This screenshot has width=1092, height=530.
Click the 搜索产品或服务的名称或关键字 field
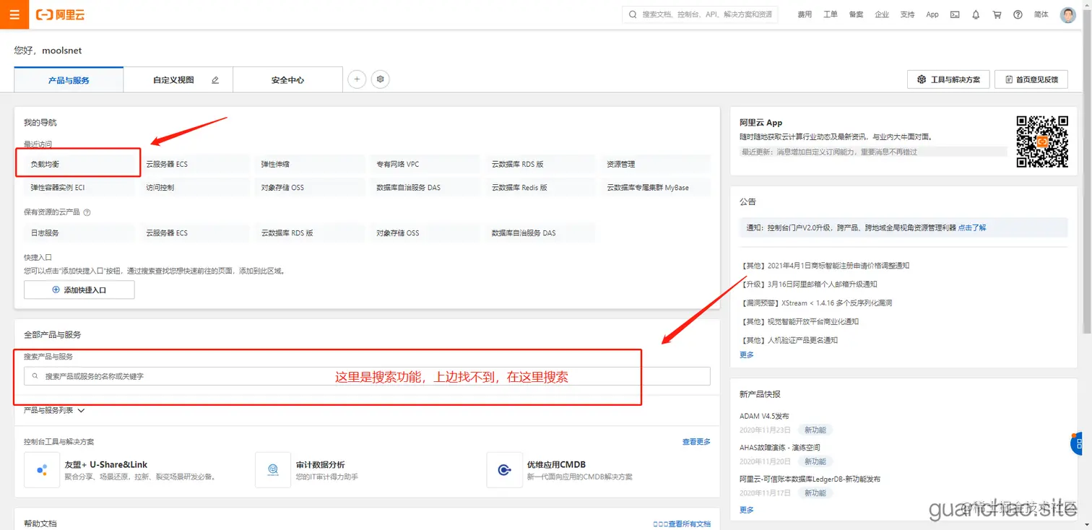click(x=367, y=376)
